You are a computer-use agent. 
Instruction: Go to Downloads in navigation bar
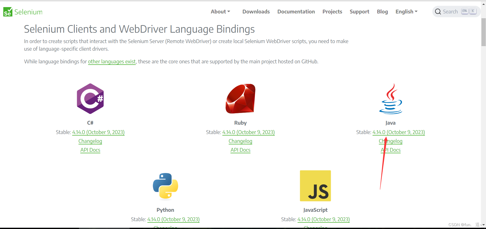256,12
